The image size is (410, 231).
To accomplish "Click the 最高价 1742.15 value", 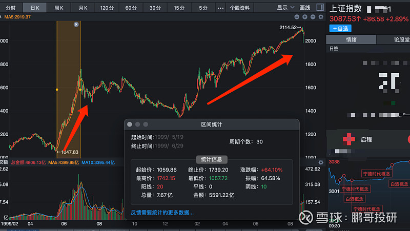I will click(166, 178).
